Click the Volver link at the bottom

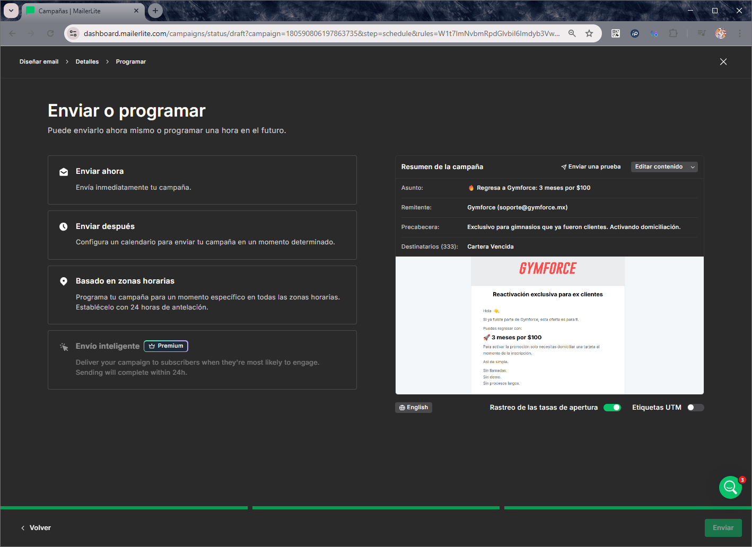point(36,527)
